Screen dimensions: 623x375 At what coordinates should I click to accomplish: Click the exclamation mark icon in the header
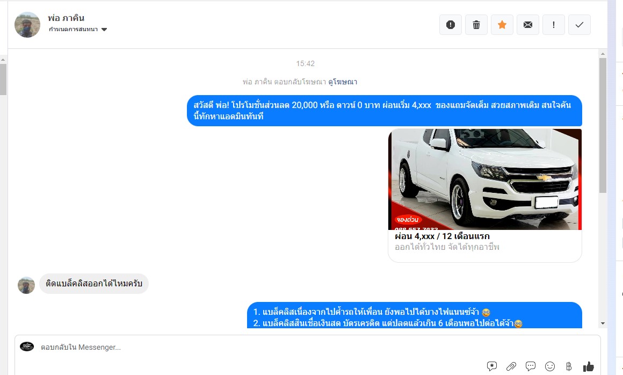point(554,25)
